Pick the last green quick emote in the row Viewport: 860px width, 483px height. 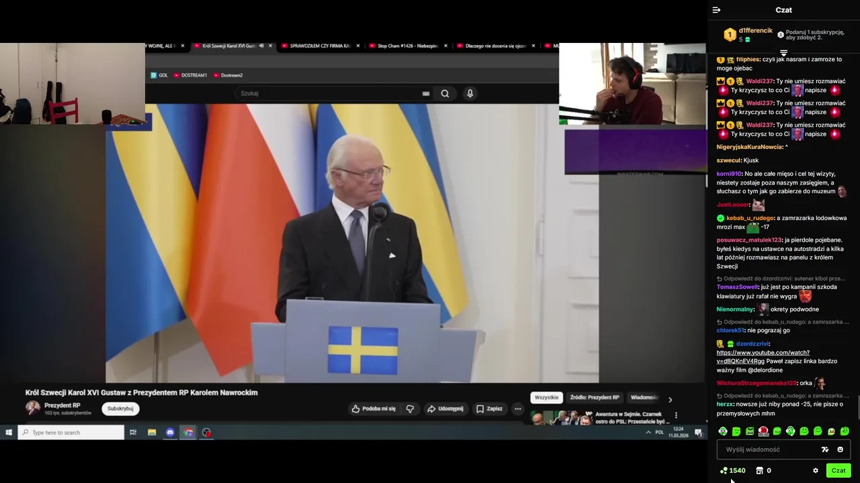click(845, 431)
